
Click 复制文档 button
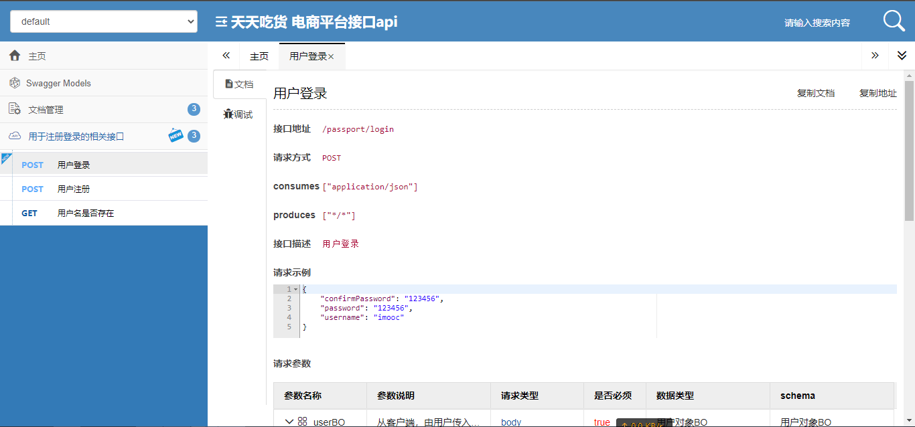(816, 93)
